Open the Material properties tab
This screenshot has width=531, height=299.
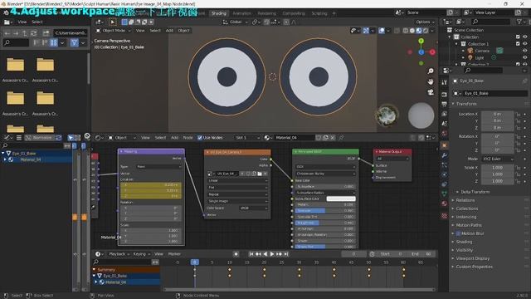(445, 203)
